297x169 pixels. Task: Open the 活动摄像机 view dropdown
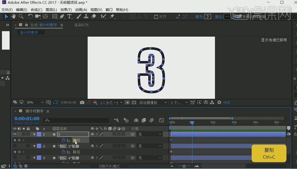coord(153,103)
